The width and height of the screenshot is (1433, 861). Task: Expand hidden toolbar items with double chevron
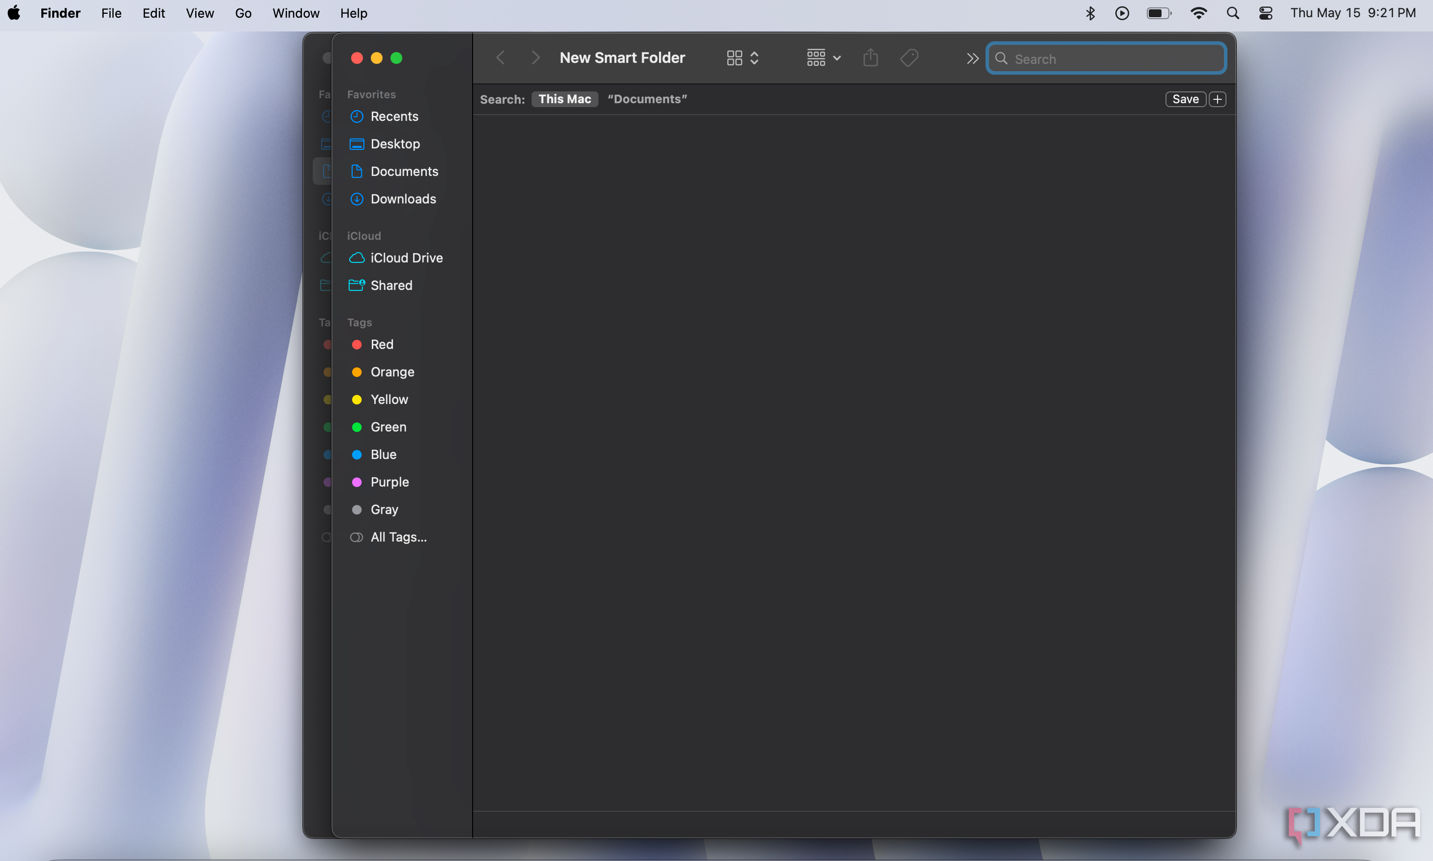972,58
